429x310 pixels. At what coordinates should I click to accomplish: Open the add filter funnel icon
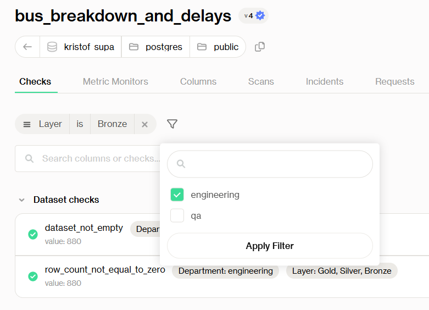pos(172,124)
